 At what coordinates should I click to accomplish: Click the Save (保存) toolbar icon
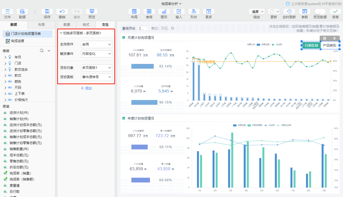pyautogui.click(x=47, y=12)
